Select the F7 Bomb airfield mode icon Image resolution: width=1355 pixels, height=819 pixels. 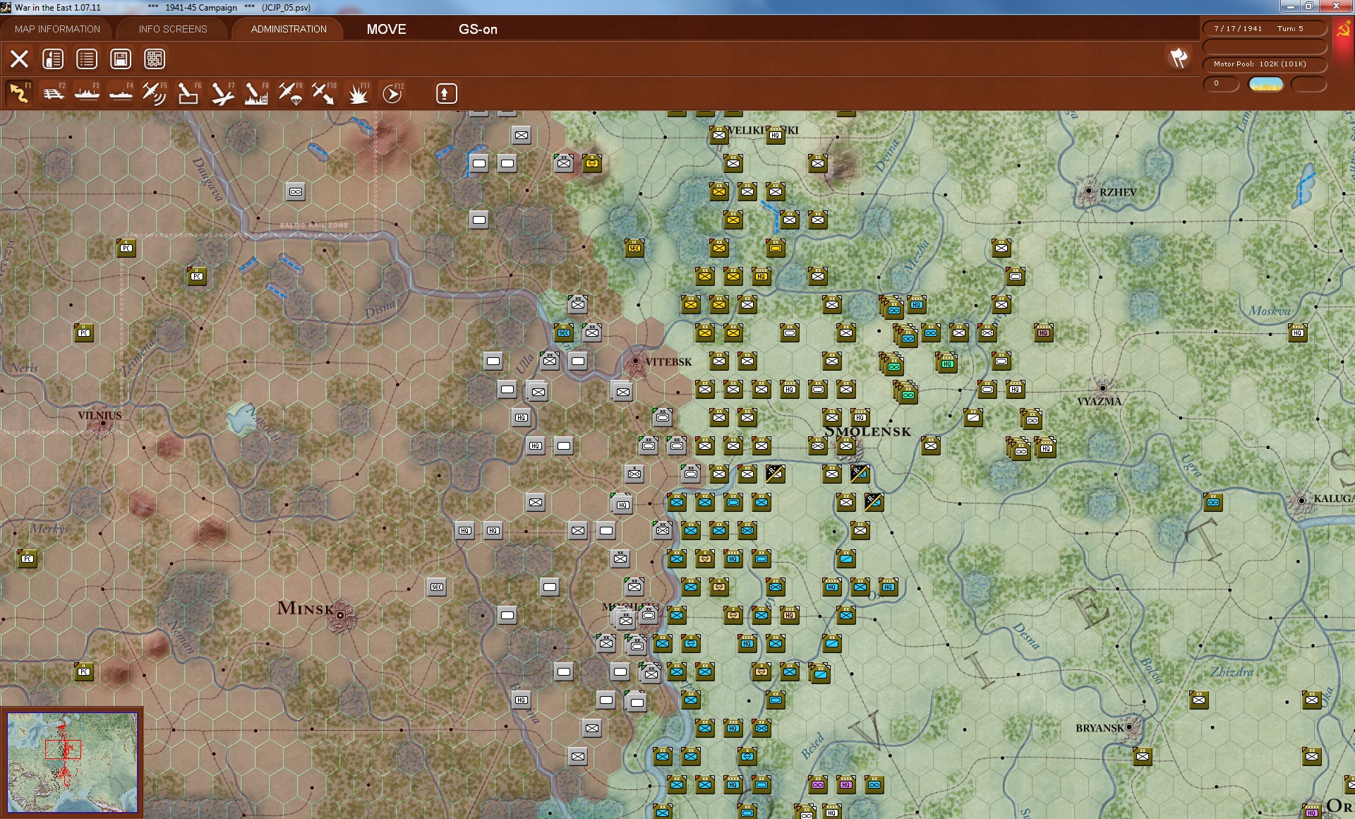pyautogui.click(x=222, y=93)
